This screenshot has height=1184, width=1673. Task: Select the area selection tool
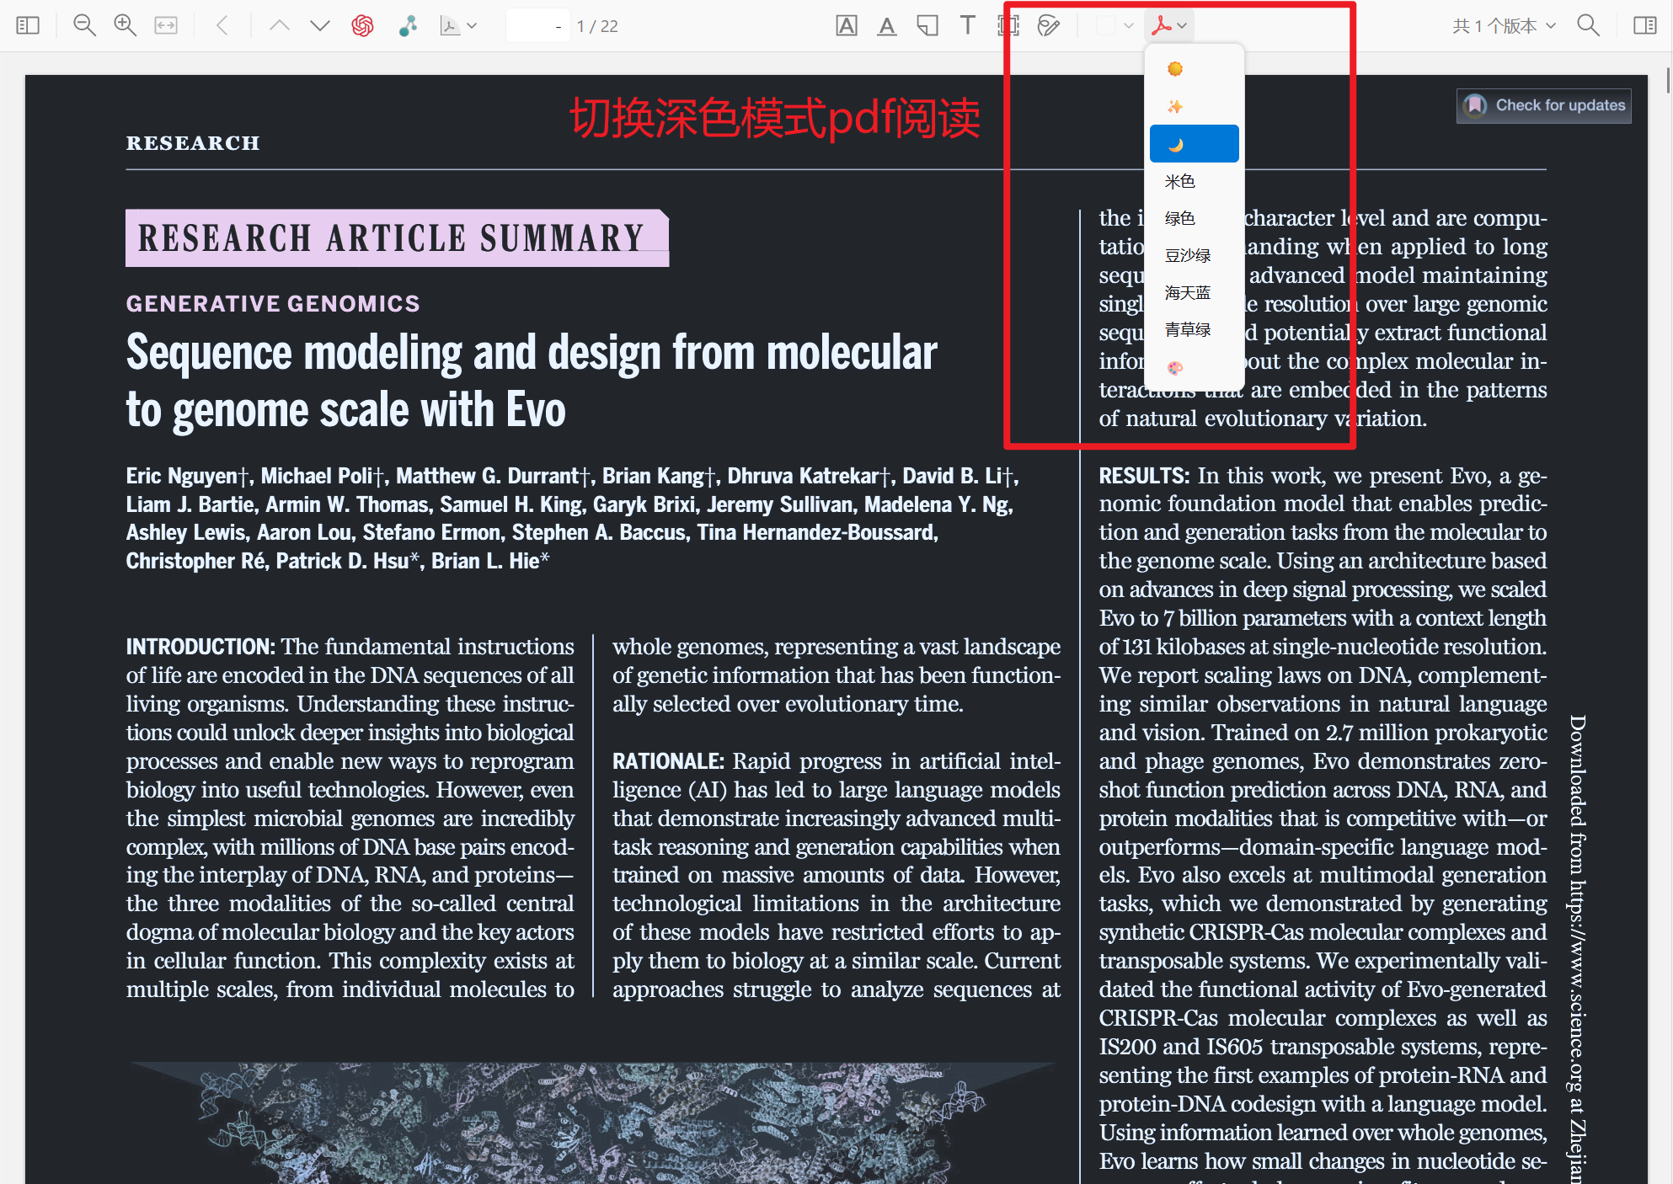click(1008, 25)
